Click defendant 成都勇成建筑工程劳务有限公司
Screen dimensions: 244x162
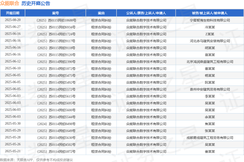pyautogui.click(x=210, y=138)
